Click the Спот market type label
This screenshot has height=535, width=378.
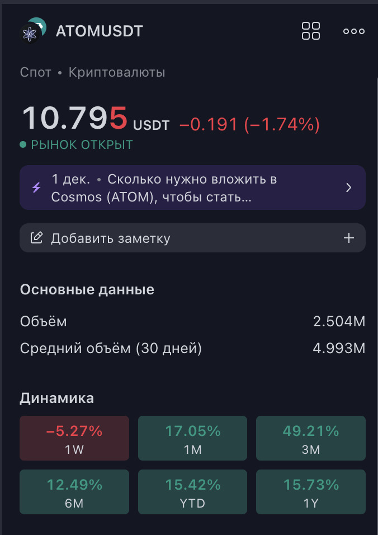(x=35, y=72)
